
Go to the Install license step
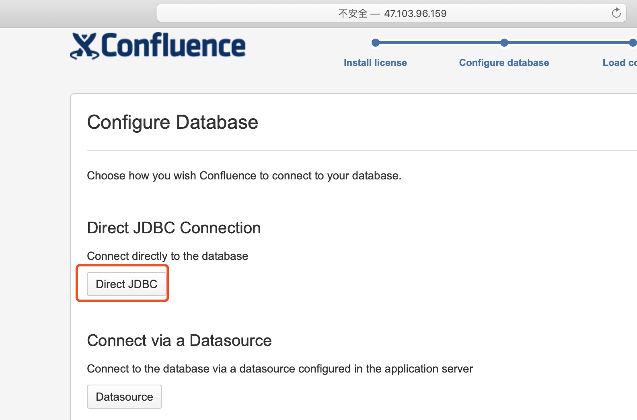pyautogui.click(x=375, y=63)
